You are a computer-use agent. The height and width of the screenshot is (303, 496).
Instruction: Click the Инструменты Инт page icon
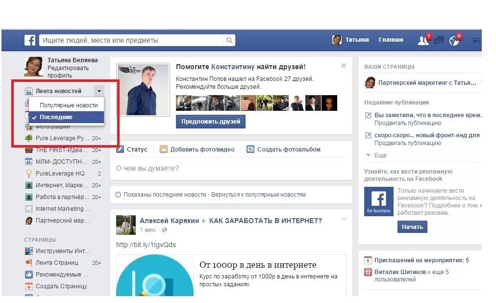pos(29,251)
